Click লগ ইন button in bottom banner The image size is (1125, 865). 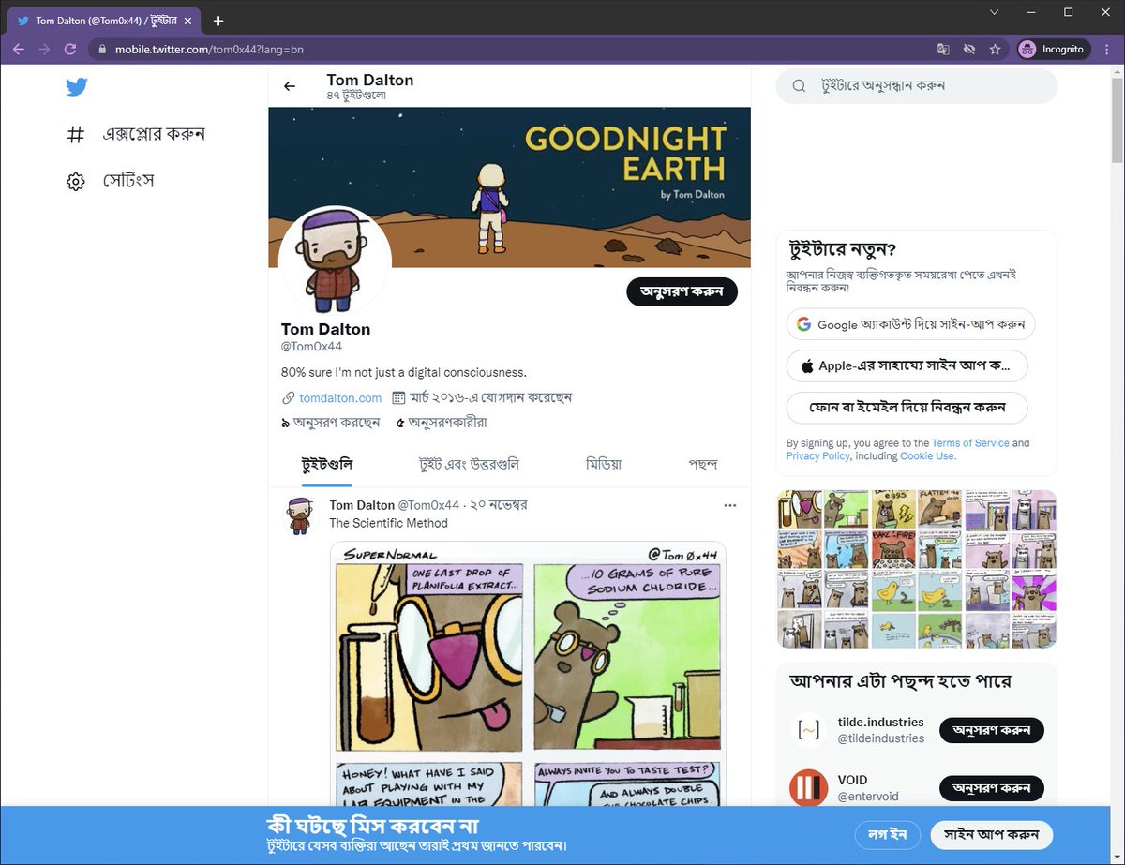(x=887, y=835)
